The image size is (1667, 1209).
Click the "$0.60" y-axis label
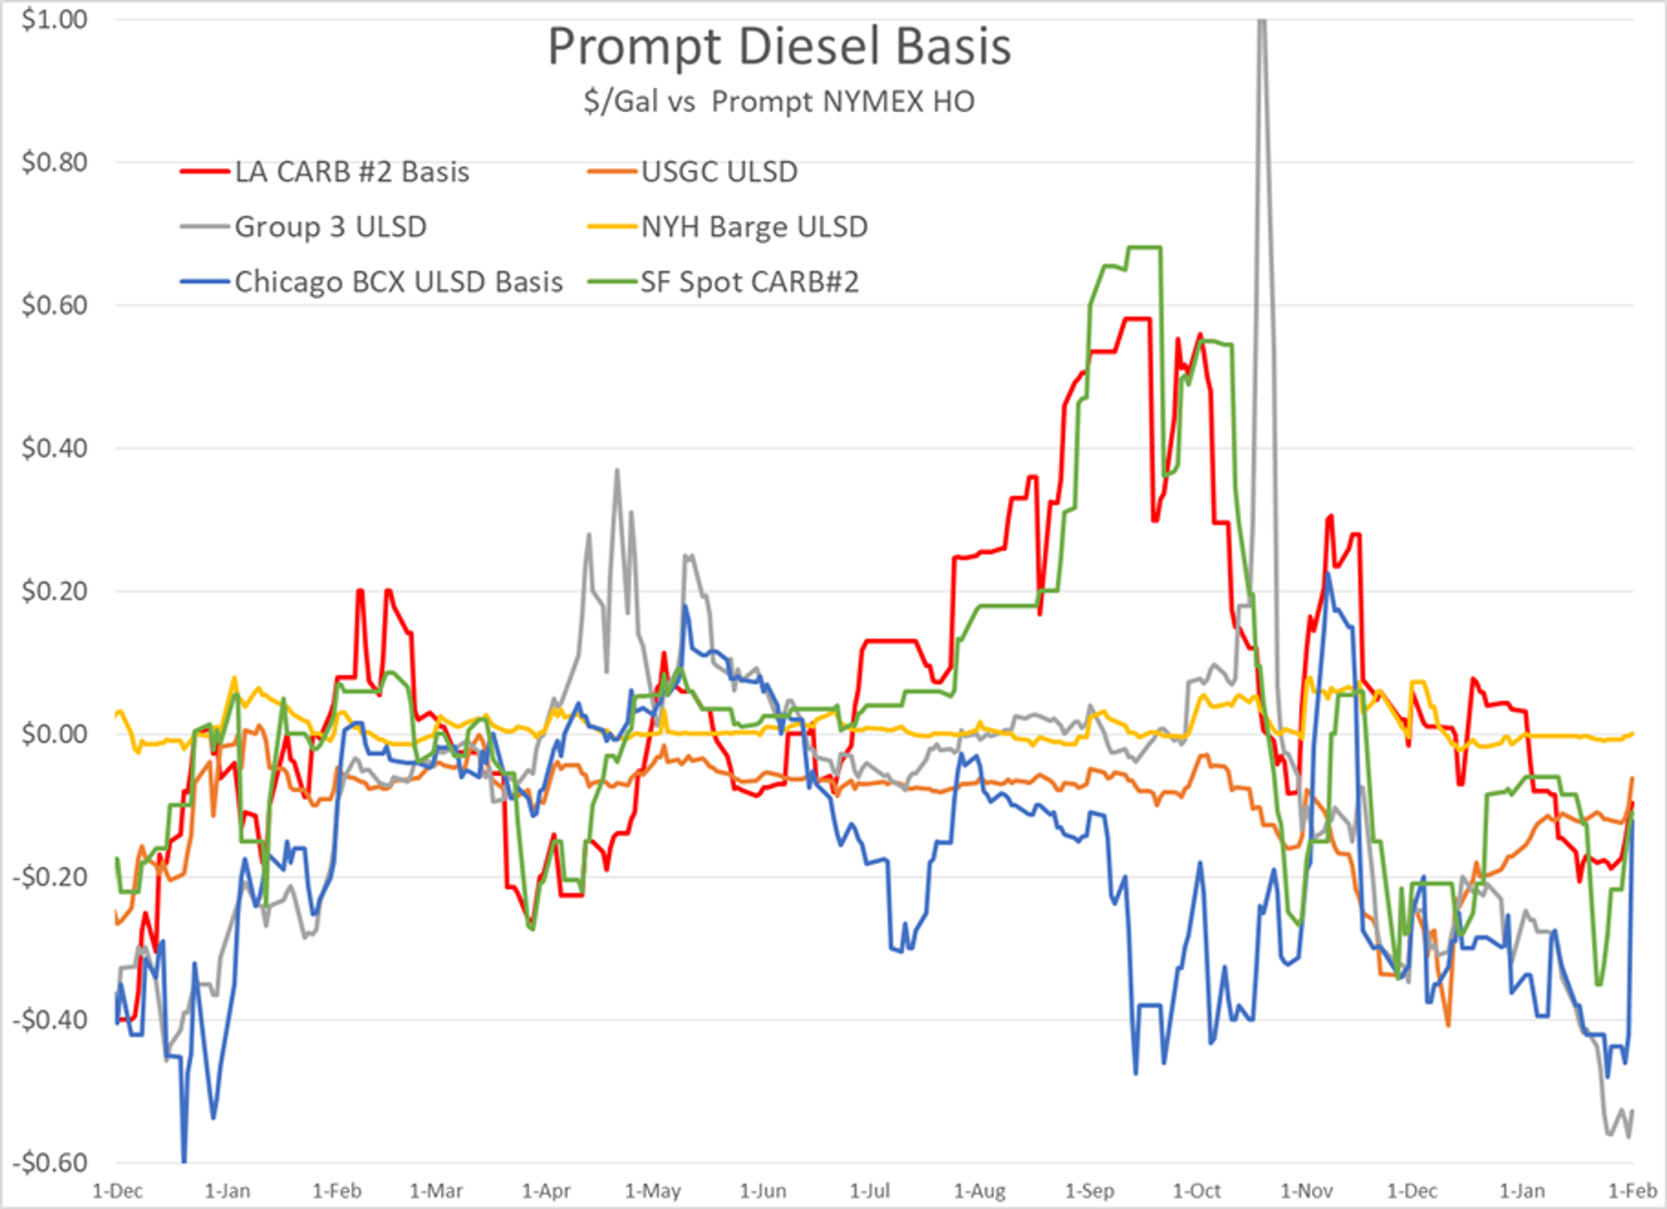click(54, 305)
